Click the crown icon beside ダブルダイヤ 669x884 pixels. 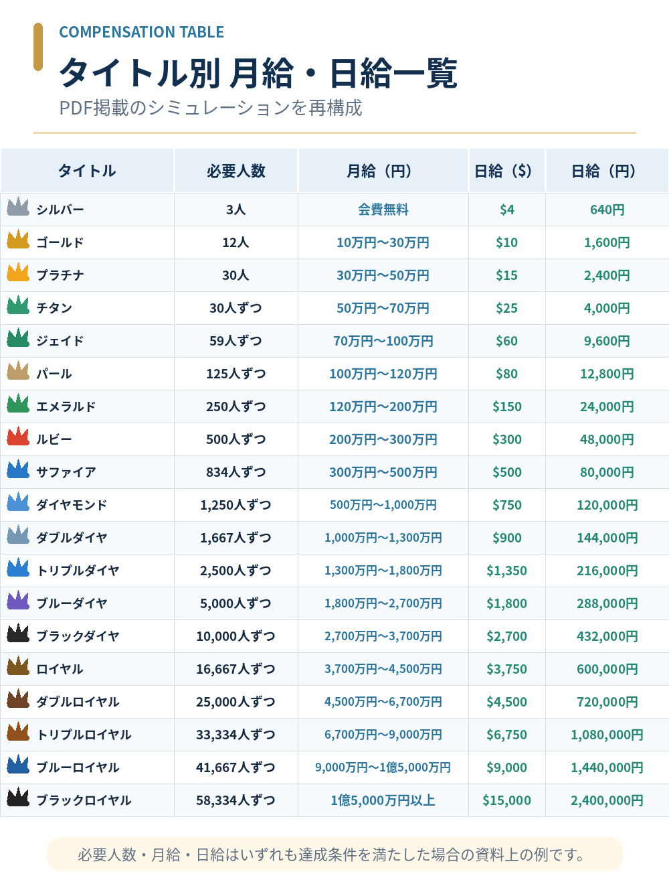tap(18, 535)
